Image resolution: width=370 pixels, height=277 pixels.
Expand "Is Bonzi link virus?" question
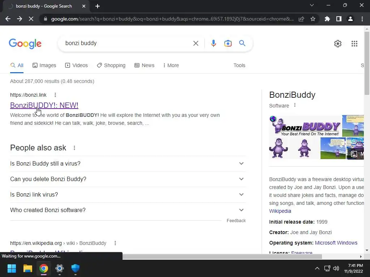click(x=128, y=194)
